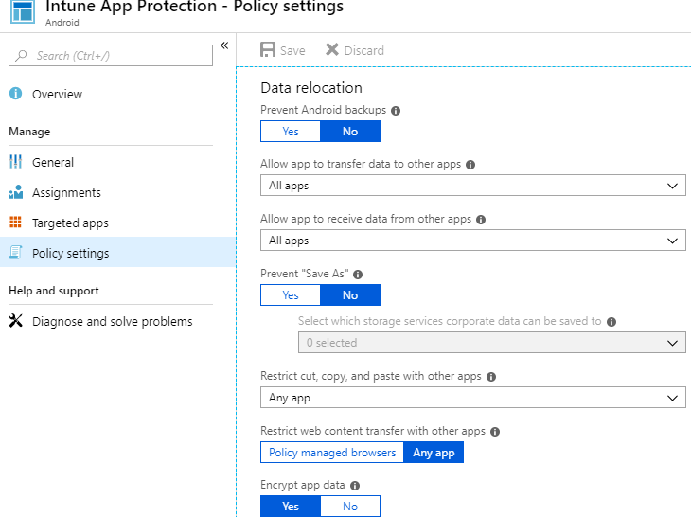Collapse the sidebar using the double chevron
Screen dimensions: 691x517
click(x=224, y=45)
